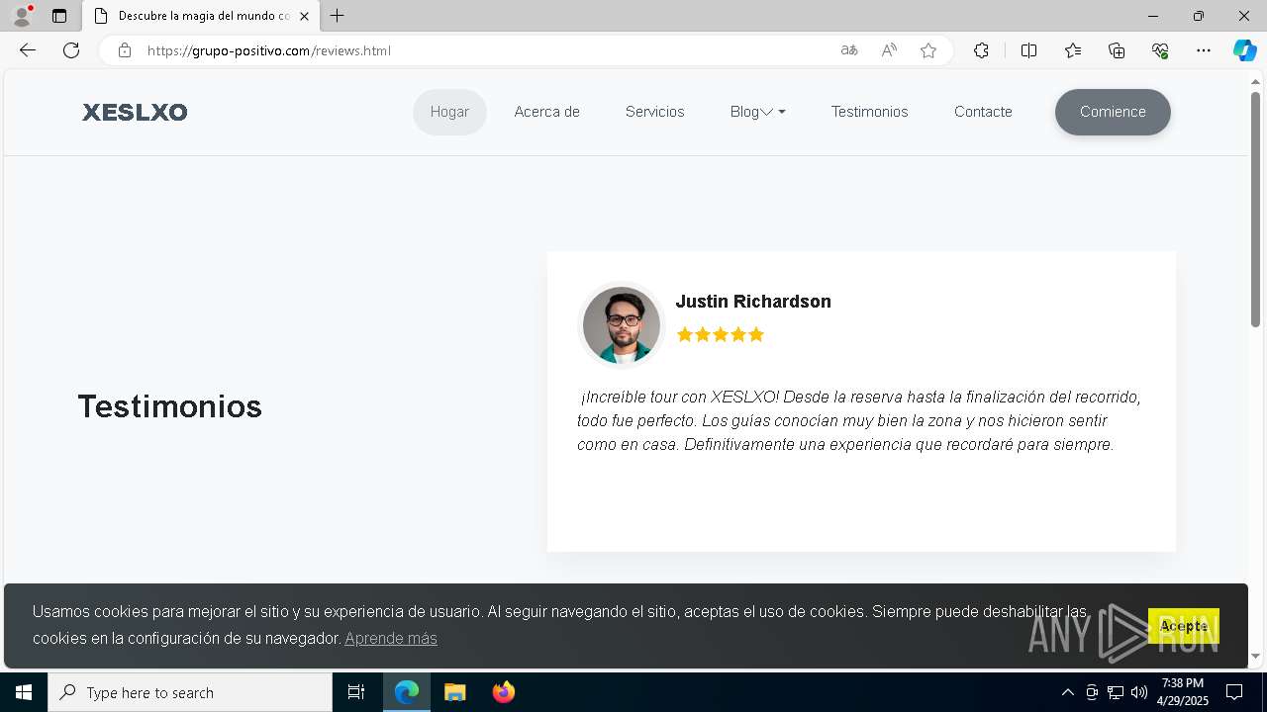Image resolution: width=1267 pixels, height=712 pixels.
Task: Open the volume speaker tray icon
Action: click(1139, 692)
